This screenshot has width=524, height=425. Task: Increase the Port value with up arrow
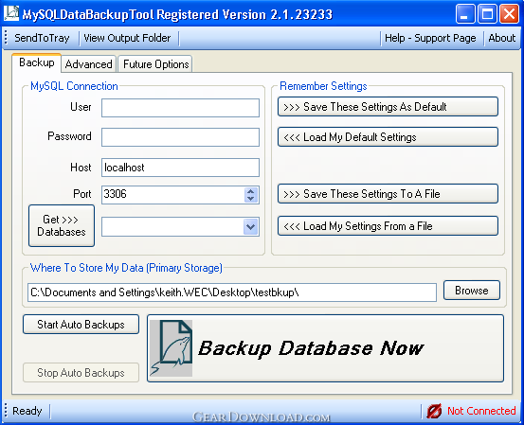251,191
